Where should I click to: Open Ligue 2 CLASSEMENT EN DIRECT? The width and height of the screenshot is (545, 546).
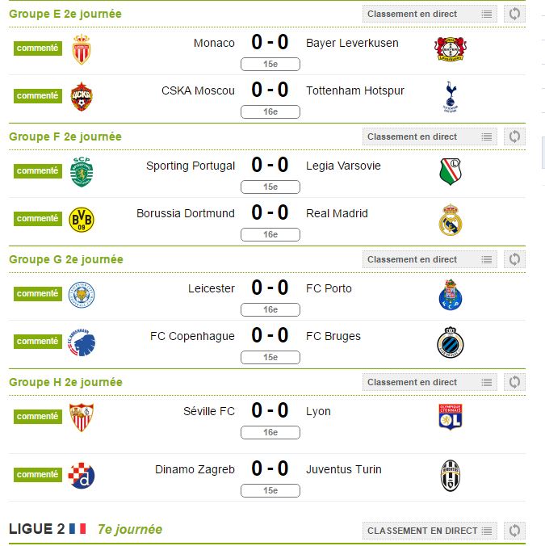[430, 531]
